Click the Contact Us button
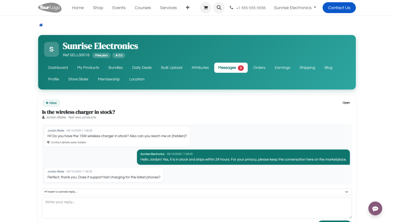Screen dimensions: 394x222 point(339,8)
